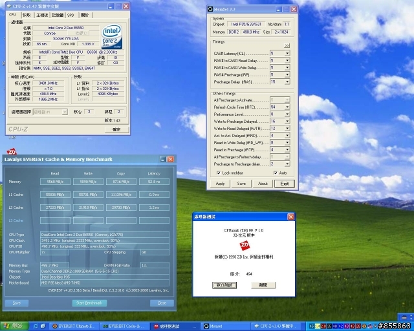Open Write to Read Delayed (tWTR) dropdown
The width and height of the screenshot is (414, 331).
pos(287,129)
